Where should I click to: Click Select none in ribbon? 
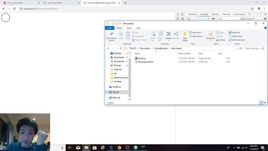pyautogui.click(x=235, y=36)
